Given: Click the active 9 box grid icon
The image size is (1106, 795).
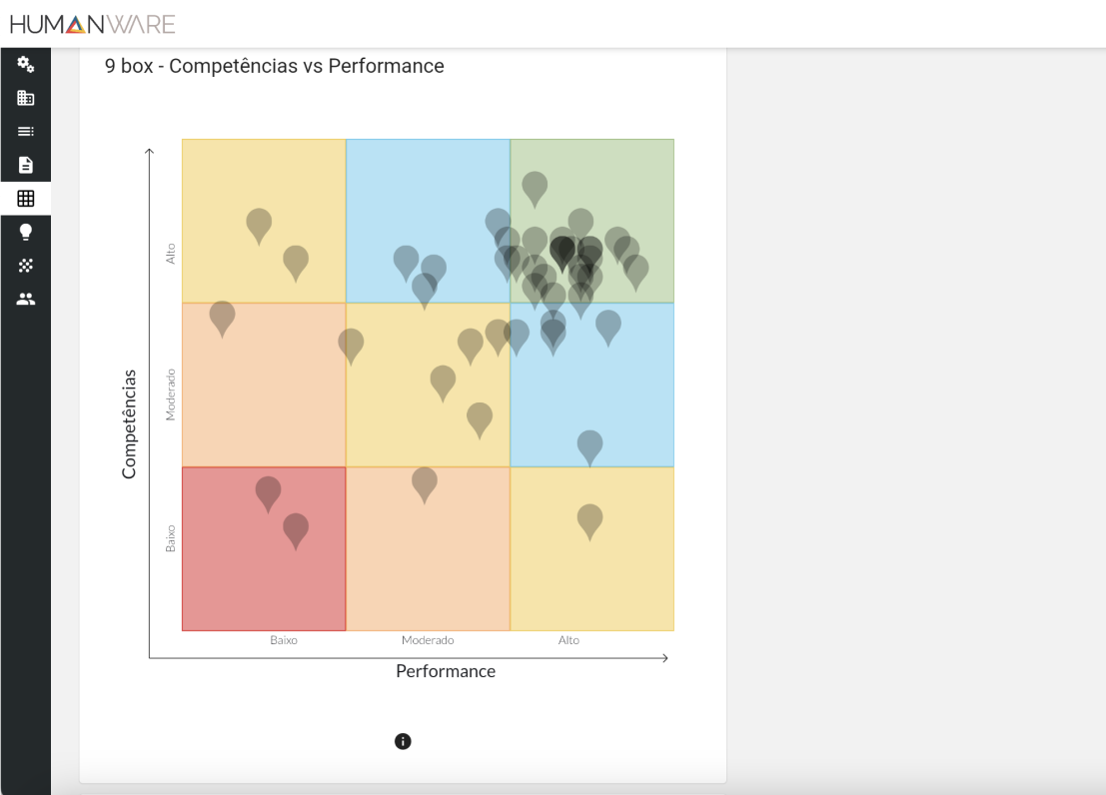Looking at the screenshot, I should click(26, 198).
